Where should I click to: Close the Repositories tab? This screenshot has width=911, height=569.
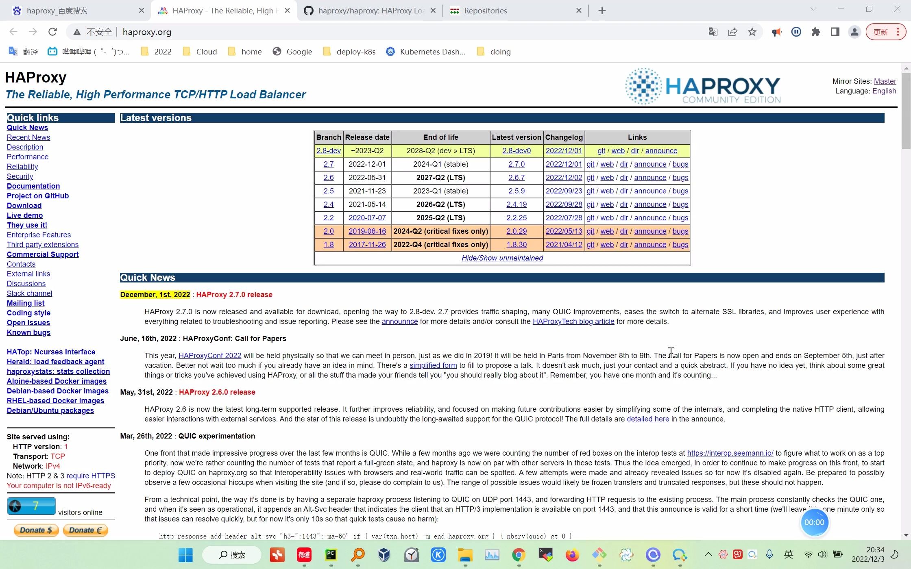pos(579,11)
